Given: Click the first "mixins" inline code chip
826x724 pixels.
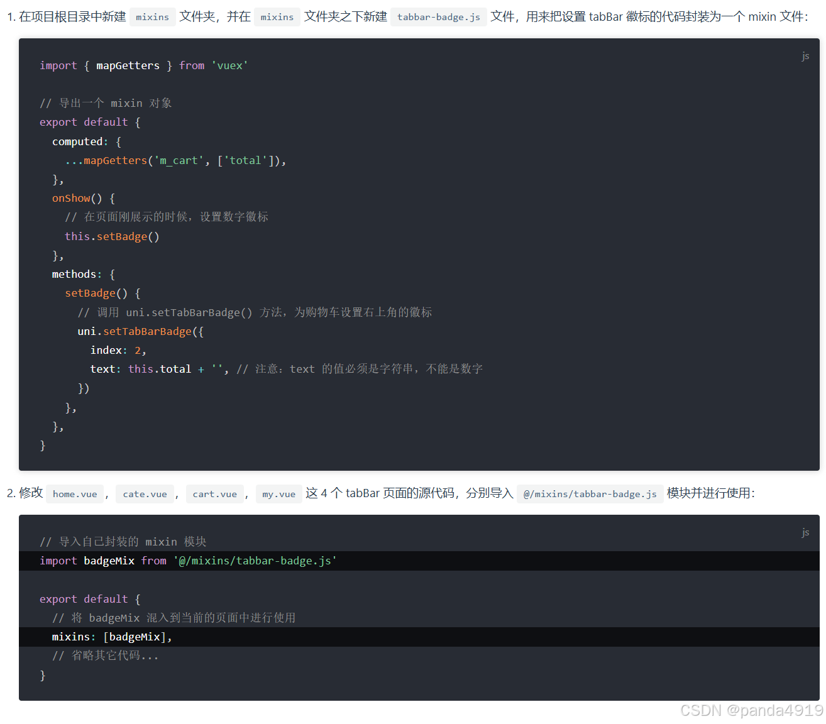Looking at the screenshot, I should (x=152, y=17).
